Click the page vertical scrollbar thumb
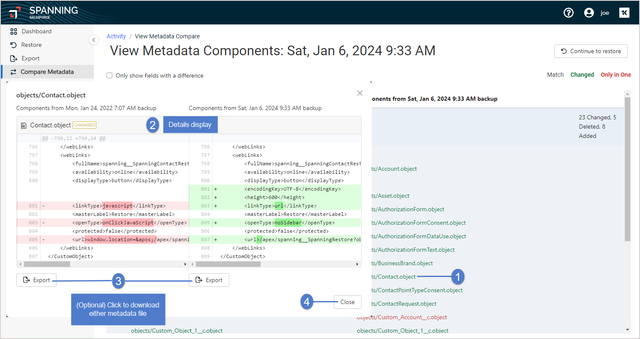The image size is (640, 339). 627,169
